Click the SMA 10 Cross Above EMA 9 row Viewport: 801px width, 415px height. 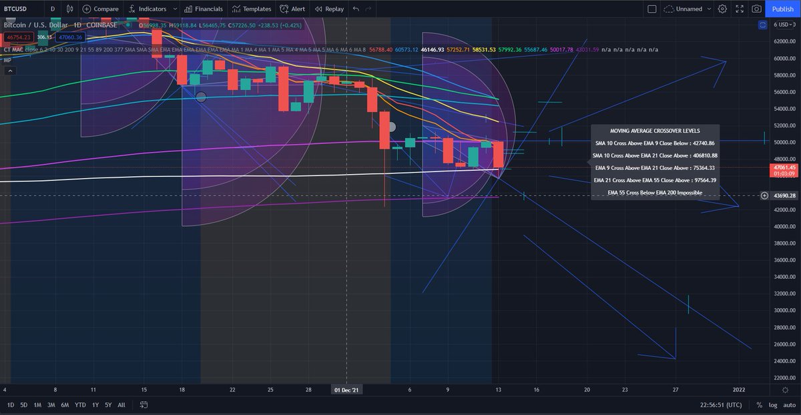click(655, 143)
